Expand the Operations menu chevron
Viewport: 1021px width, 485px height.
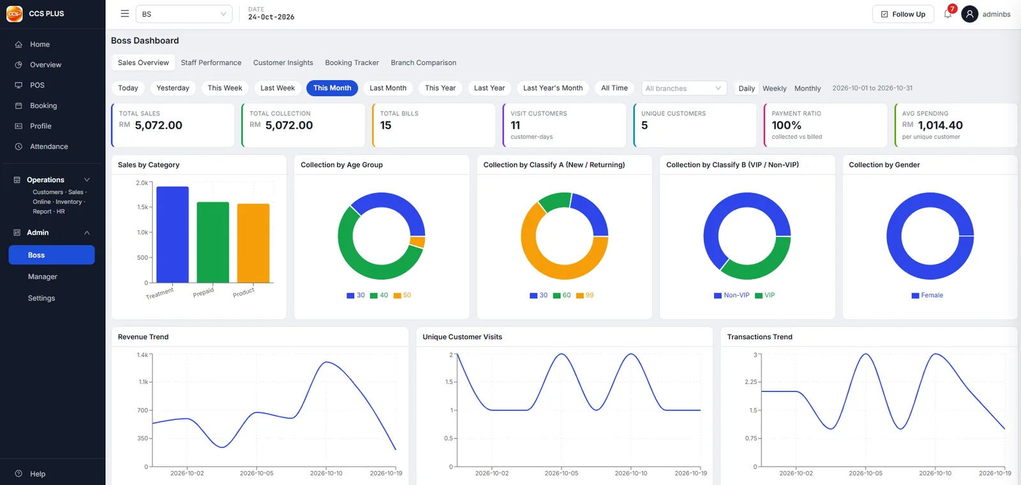coord(87,180)
